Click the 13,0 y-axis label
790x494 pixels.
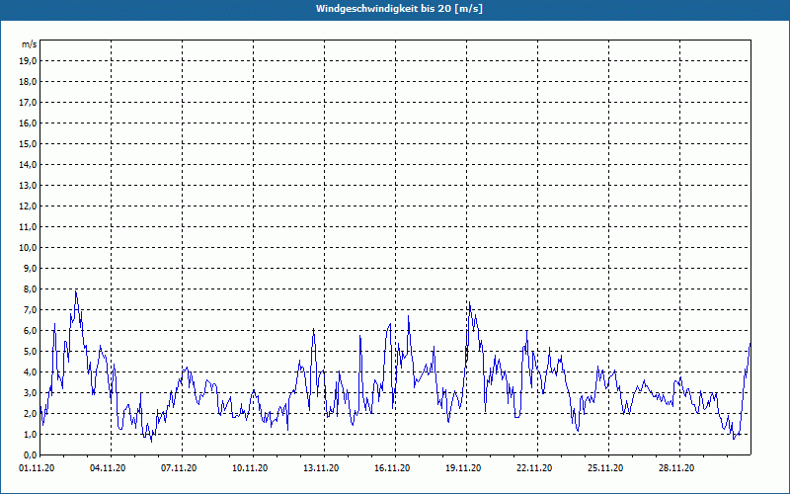tap(29, 185)
